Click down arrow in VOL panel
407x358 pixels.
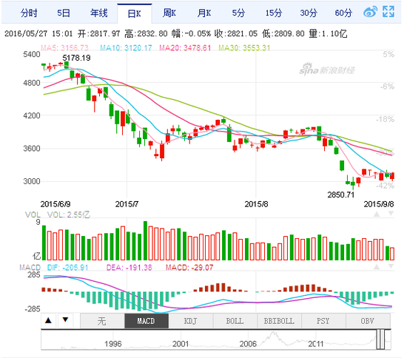click(x=391, y=214)
